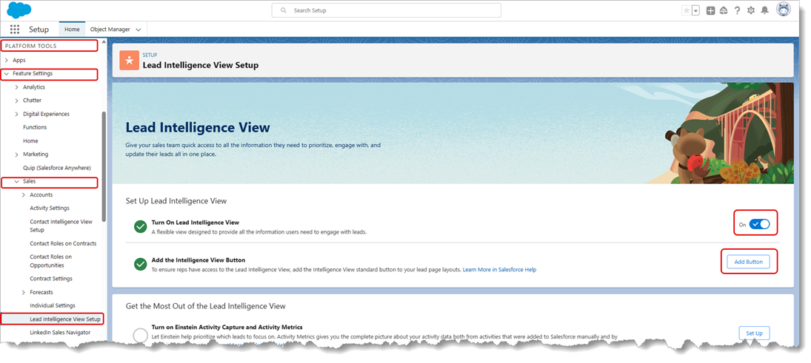Open the Learn More in Salesforce Help link

coord(499,270)
